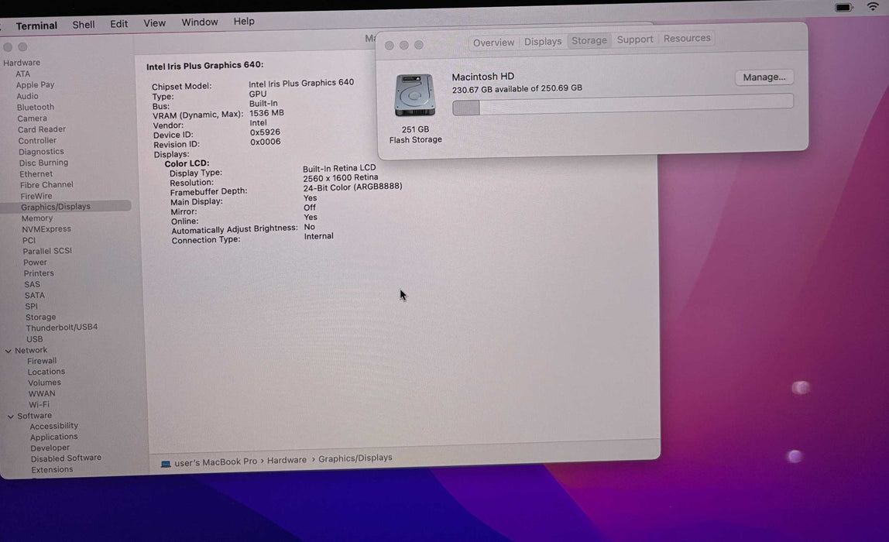Click the Wi-Fi icon in menu bar

pos(874,7)
